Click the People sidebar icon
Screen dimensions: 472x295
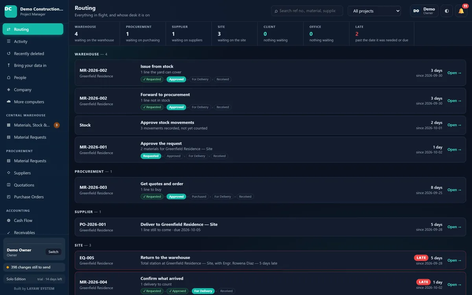[x=9, y=77]
